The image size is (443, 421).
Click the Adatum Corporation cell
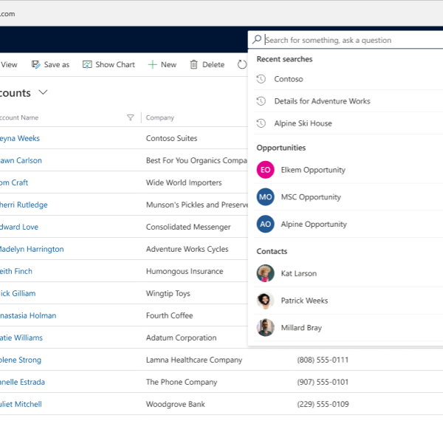(181, 338)
